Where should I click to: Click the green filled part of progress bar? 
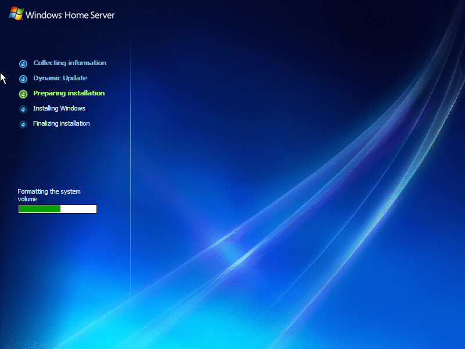40,209
